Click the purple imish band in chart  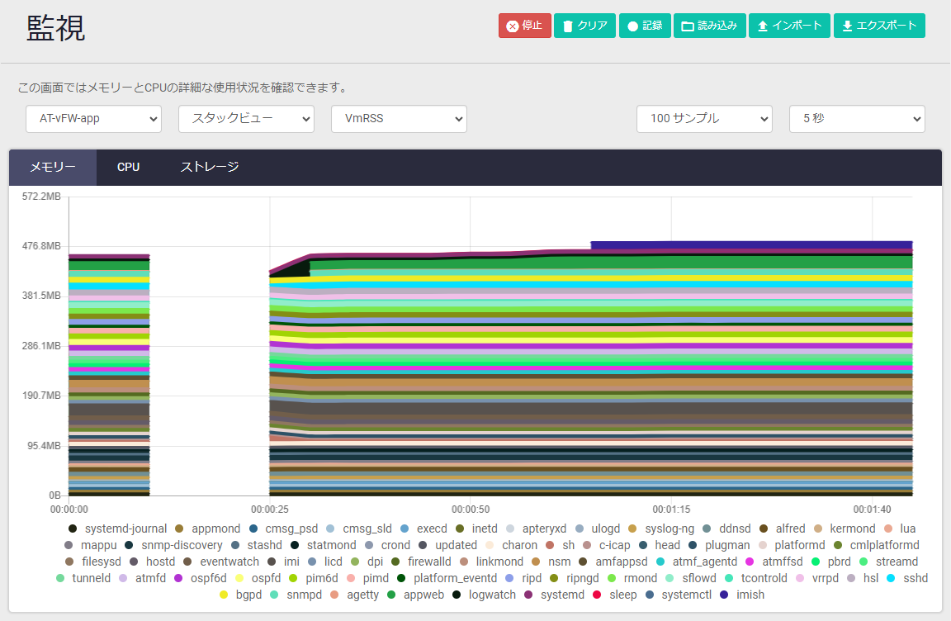click(751, 245)
